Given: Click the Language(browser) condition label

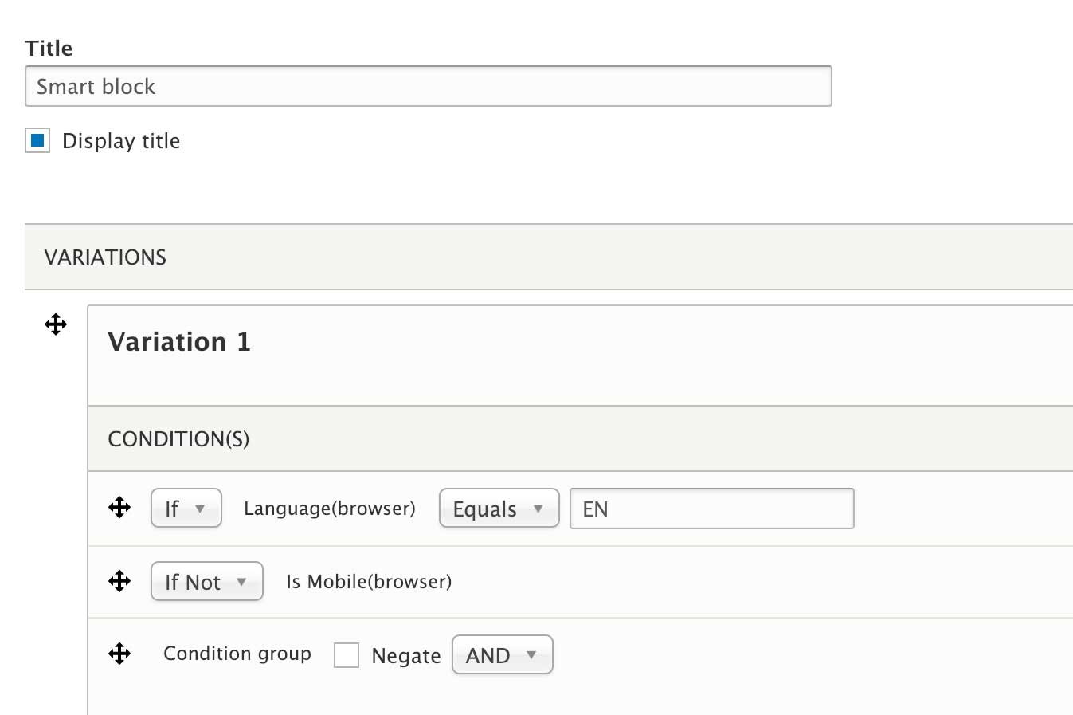Looking at the screenshot, I should (x=330, y=509).
